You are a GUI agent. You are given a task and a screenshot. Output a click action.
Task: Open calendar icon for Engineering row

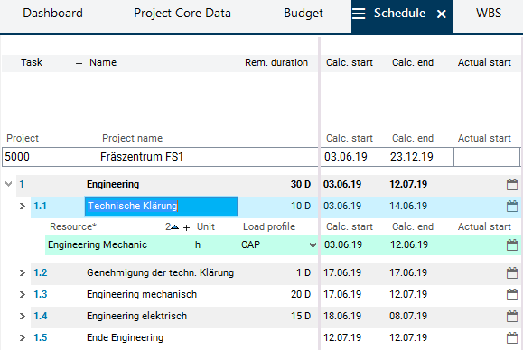point(512,184)
